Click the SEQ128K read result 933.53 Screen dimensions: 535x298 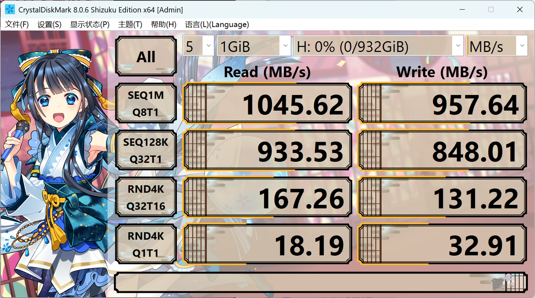pyautogui.click(x=267, y=150)
